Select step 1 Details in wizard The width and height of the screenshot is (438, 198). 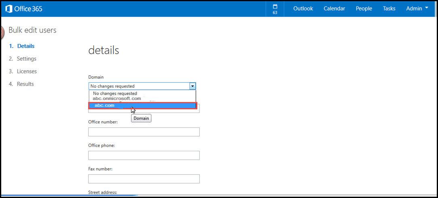click(22, 46)
